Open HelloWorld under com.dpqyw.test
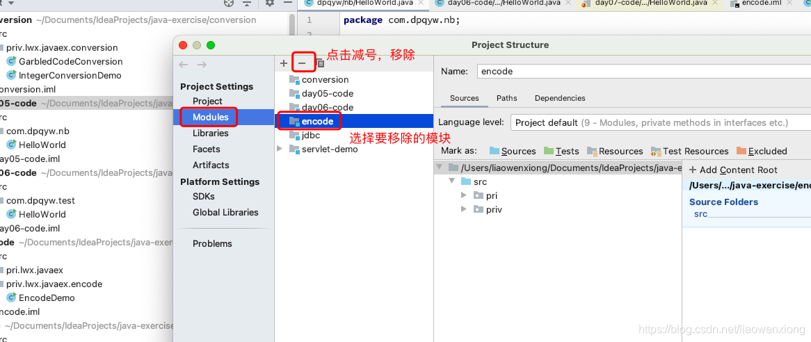Screen dimensions: 811x342 [x=36, y=214]
